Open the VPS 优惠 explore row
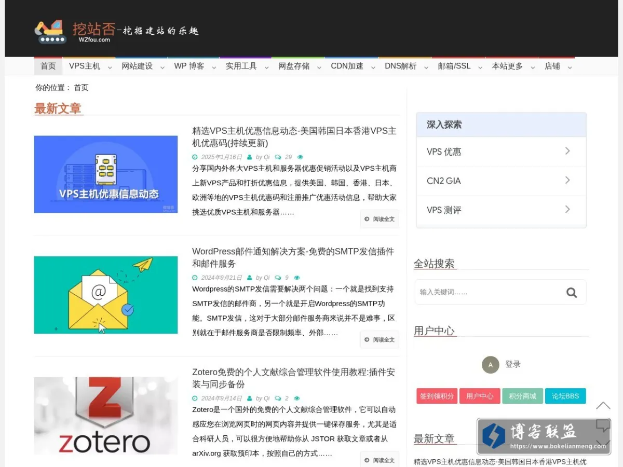623x467 pixels. (501, 152)
